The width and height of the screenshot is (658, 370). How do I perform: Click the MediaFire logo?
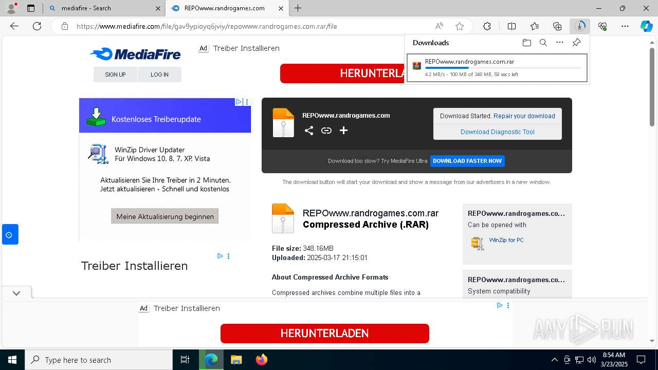point(135,54)
